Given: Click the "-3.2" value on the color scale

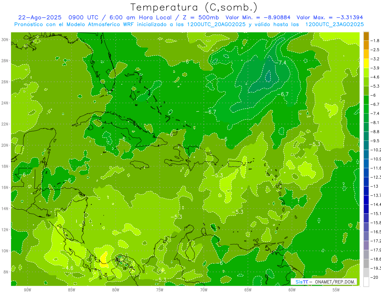Looking at the screenshot, I should click(x=375, y=59).
